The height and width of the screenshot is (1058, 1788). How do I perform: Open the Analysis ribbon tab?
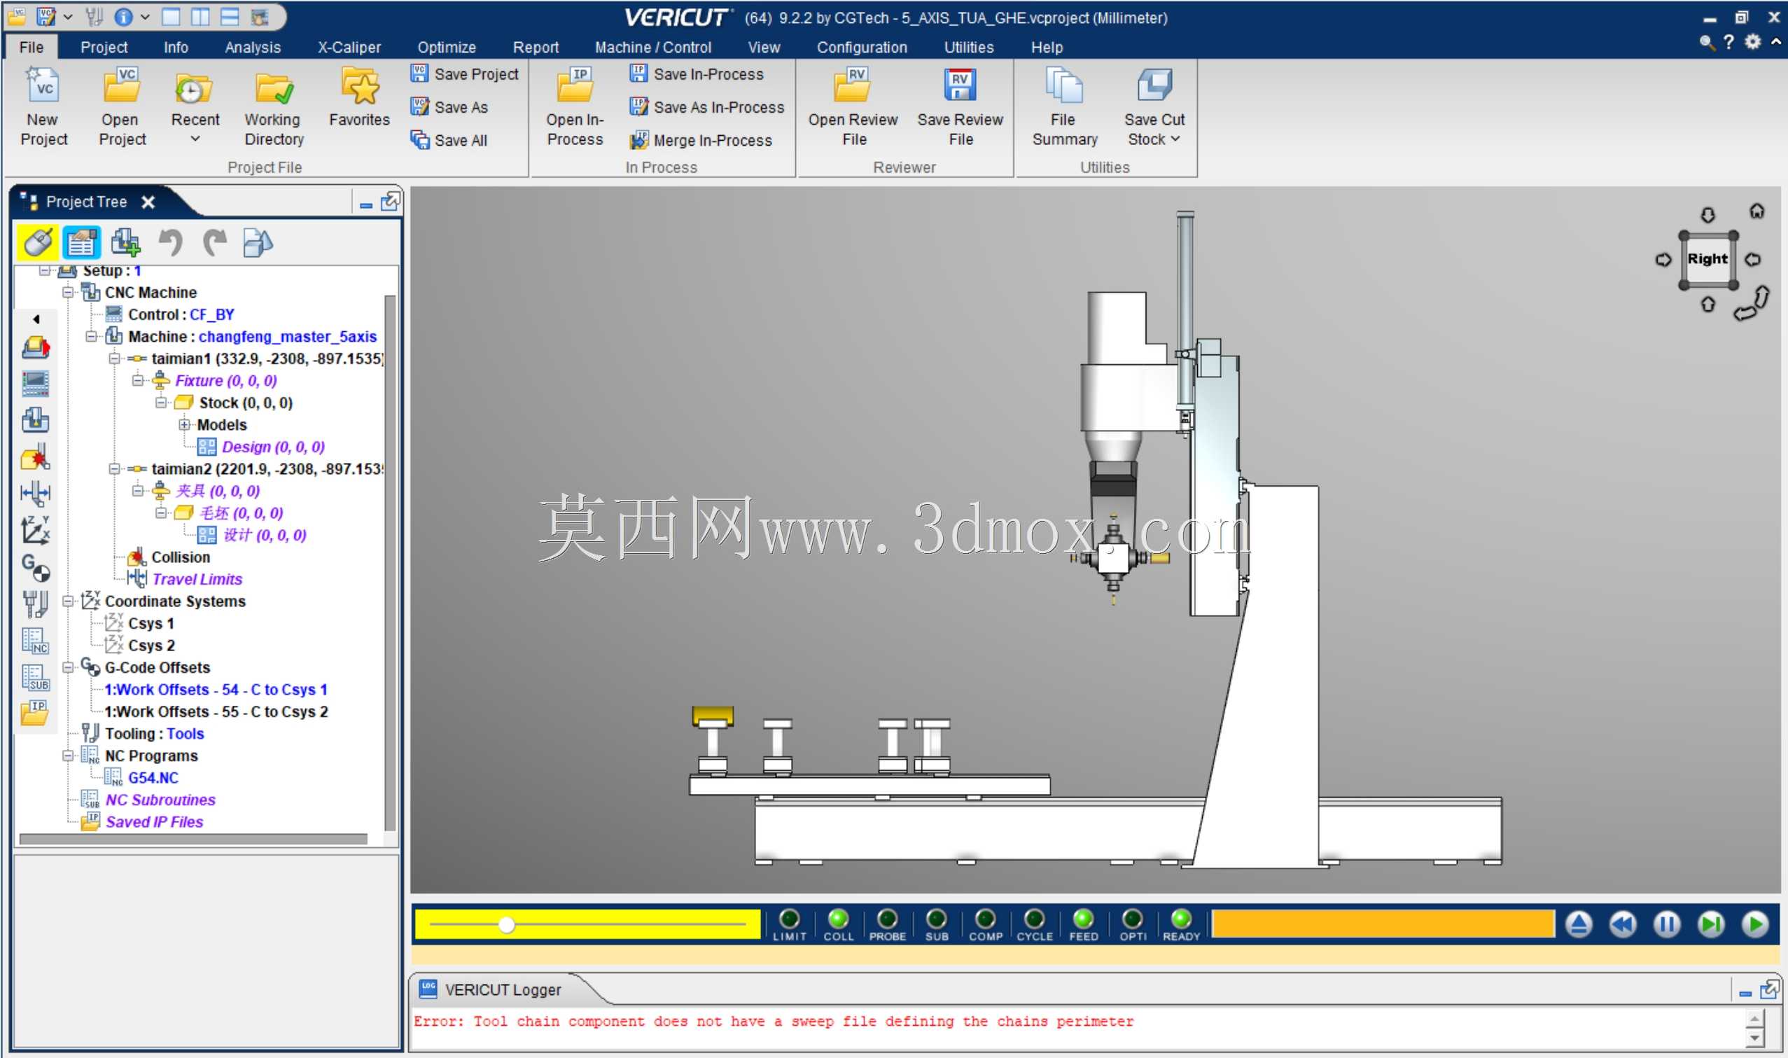(x=253, y=47)
